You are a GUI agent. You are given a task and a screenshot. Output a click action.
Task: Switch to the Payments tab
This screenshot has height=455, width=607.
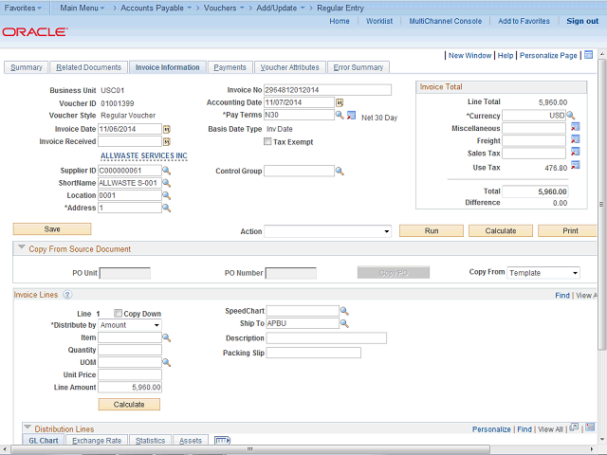(230, 67)
